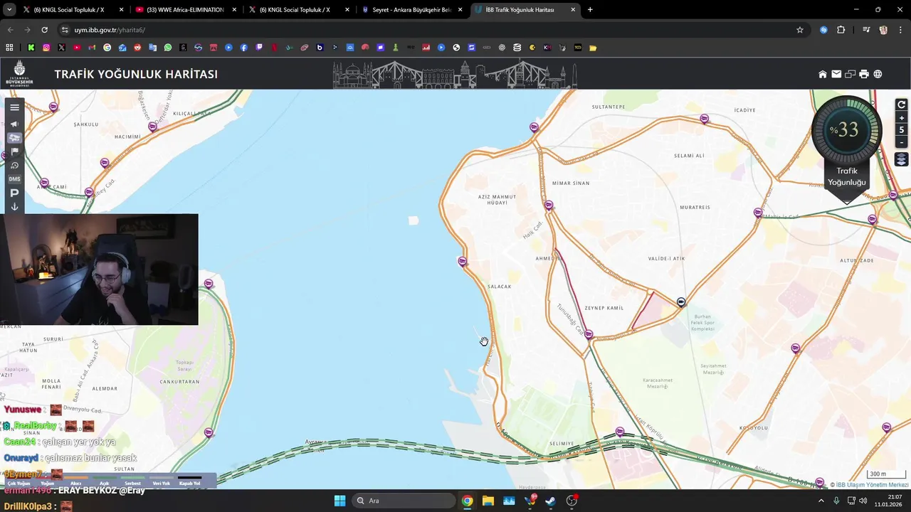The image size is (911, 512).
Task: Click the %33 traffic density gauge
Action: pos(847,130)
